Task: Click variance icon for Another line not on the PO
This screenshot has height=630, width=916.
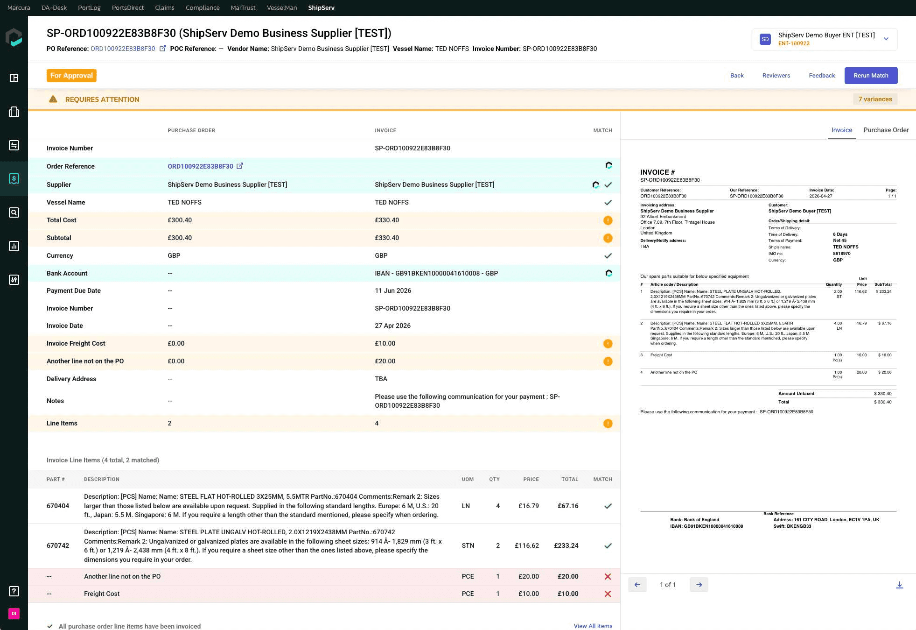Action: coord(608,361)
